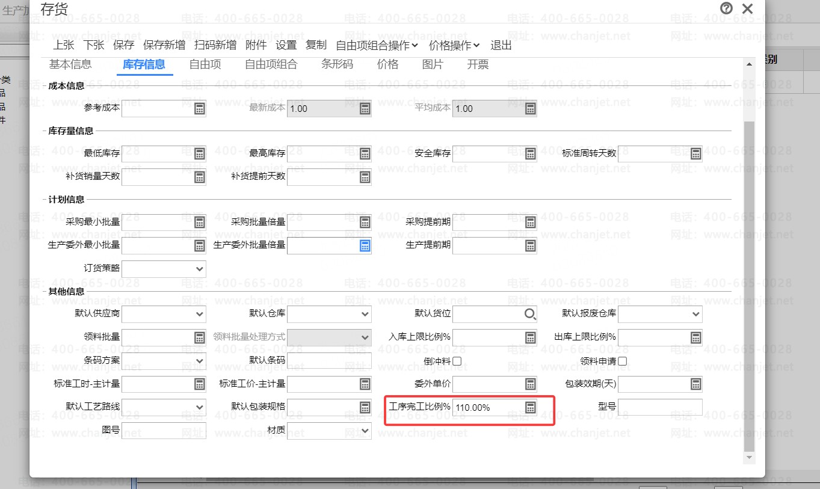820x489 pixels.
Task: Click the 保存 button in toolbar
Action: click(x=123, y=45)
